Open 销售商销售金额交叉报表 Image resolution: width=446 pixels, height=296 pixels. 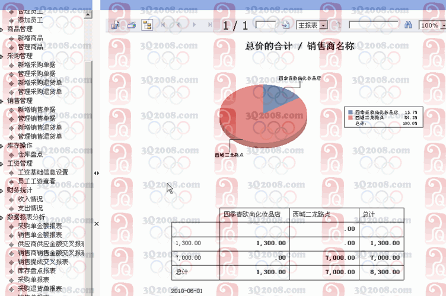51,253
